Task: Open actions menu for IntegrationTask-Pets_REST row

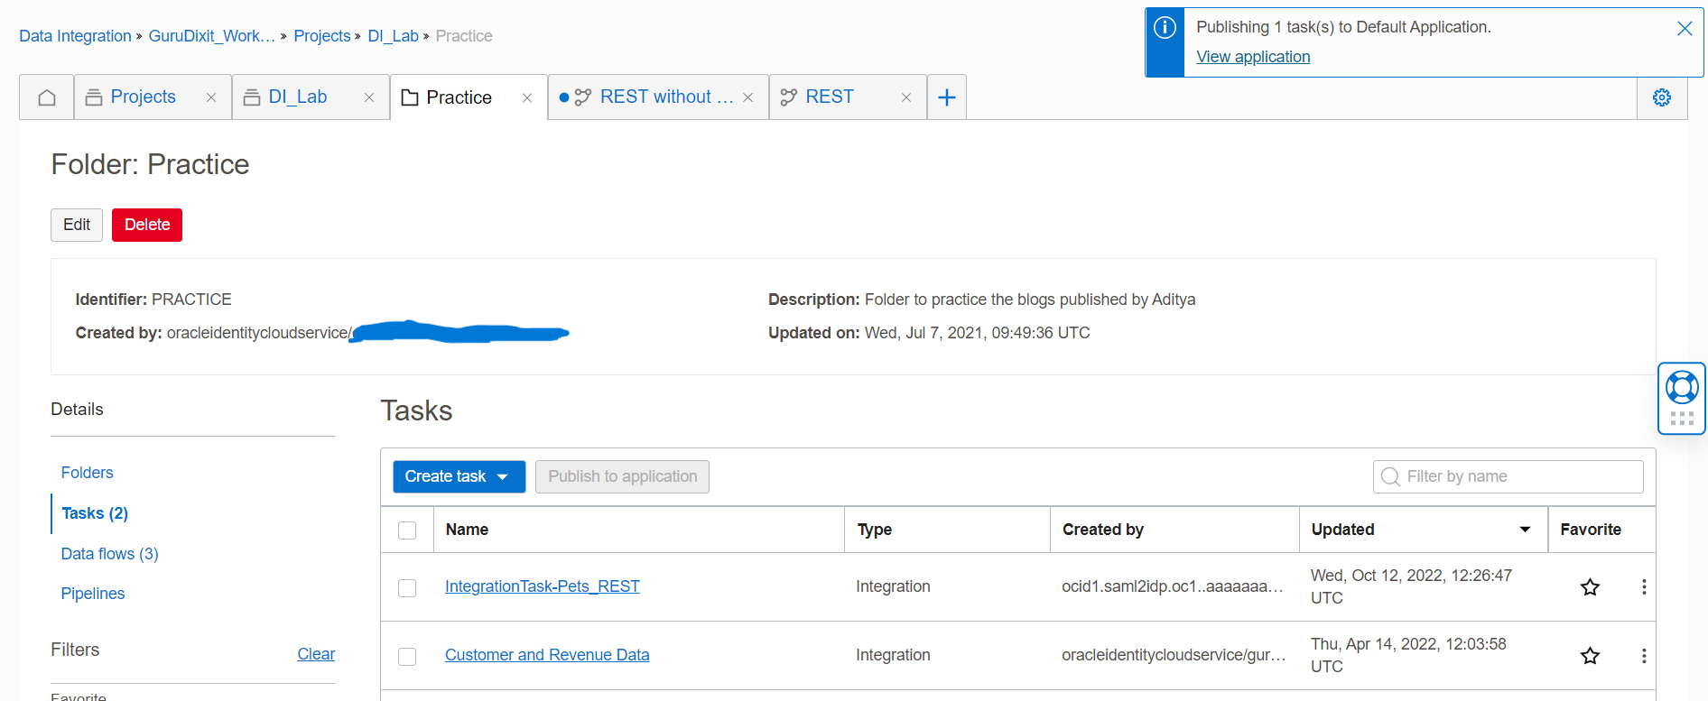Action: [x=1643, y=587]
